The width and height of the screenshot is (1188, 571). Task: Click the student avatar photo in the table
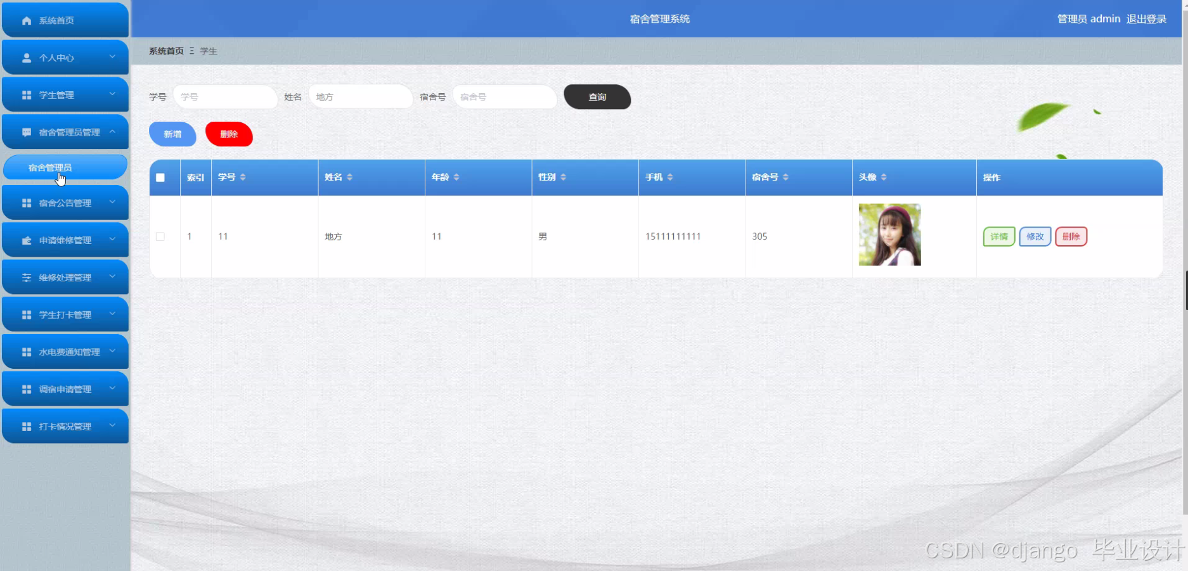[889, 234]
